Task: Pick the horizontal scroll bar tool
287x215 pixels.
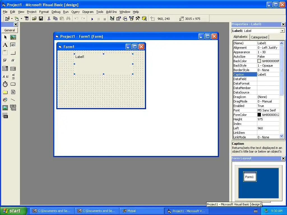Action: click(x=5, y=76)
